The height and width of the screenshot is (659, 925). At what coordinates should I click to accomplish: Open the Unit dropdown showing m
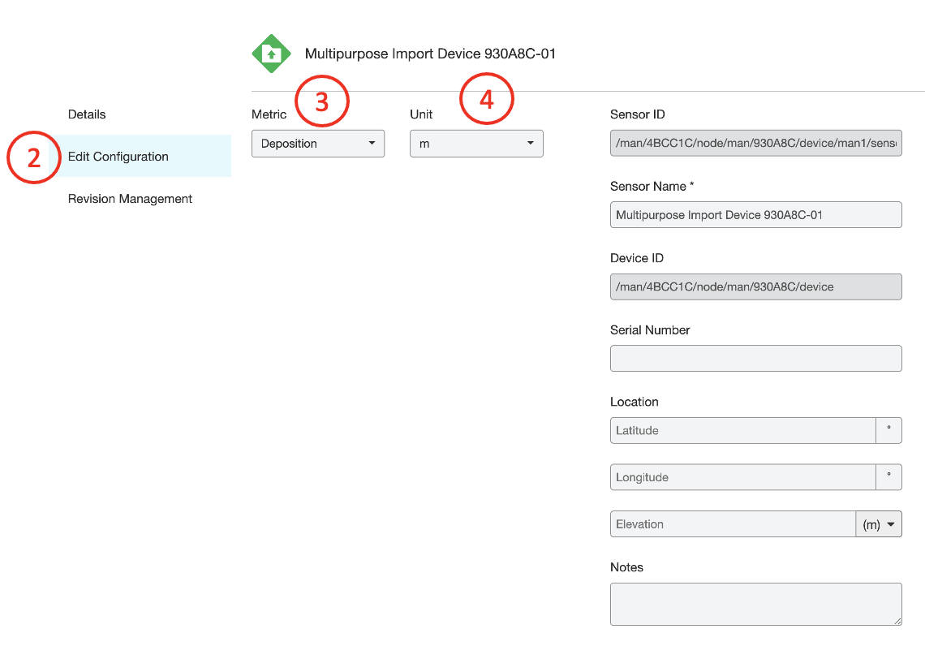coord(475,143)
